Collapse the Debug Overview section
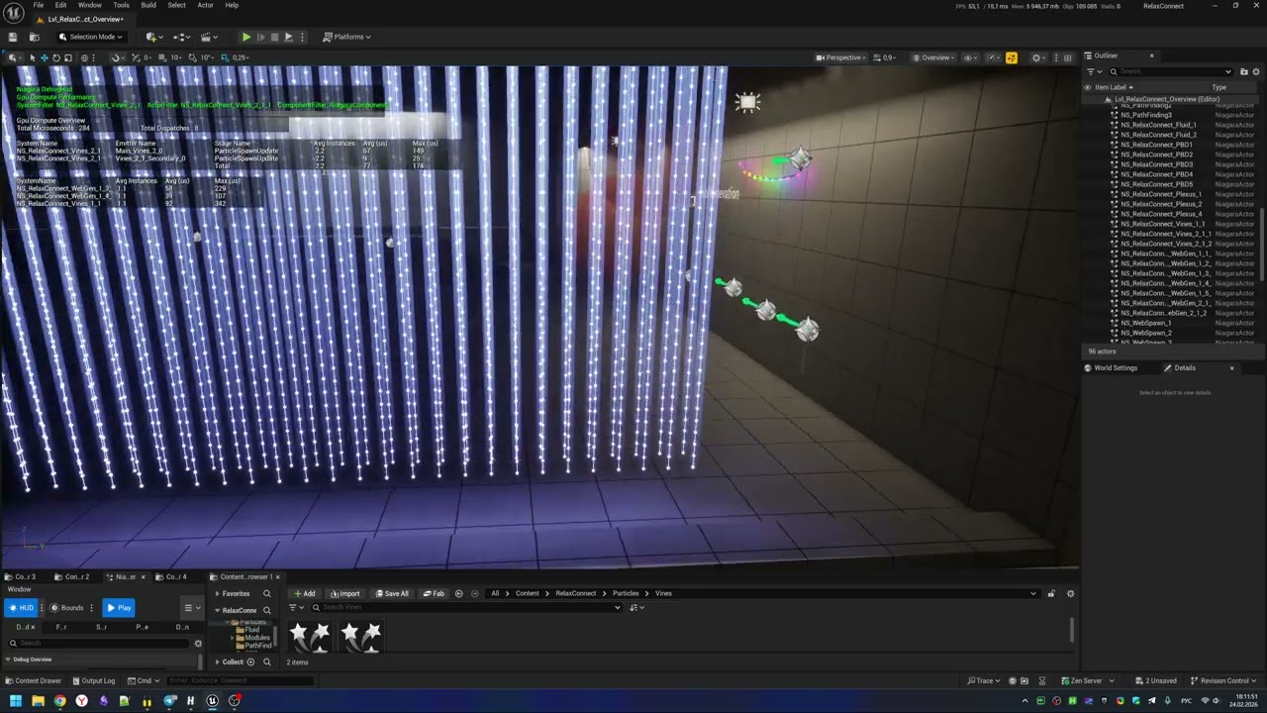This screenshot has width=1267, height=713. [x=9, y=660]
